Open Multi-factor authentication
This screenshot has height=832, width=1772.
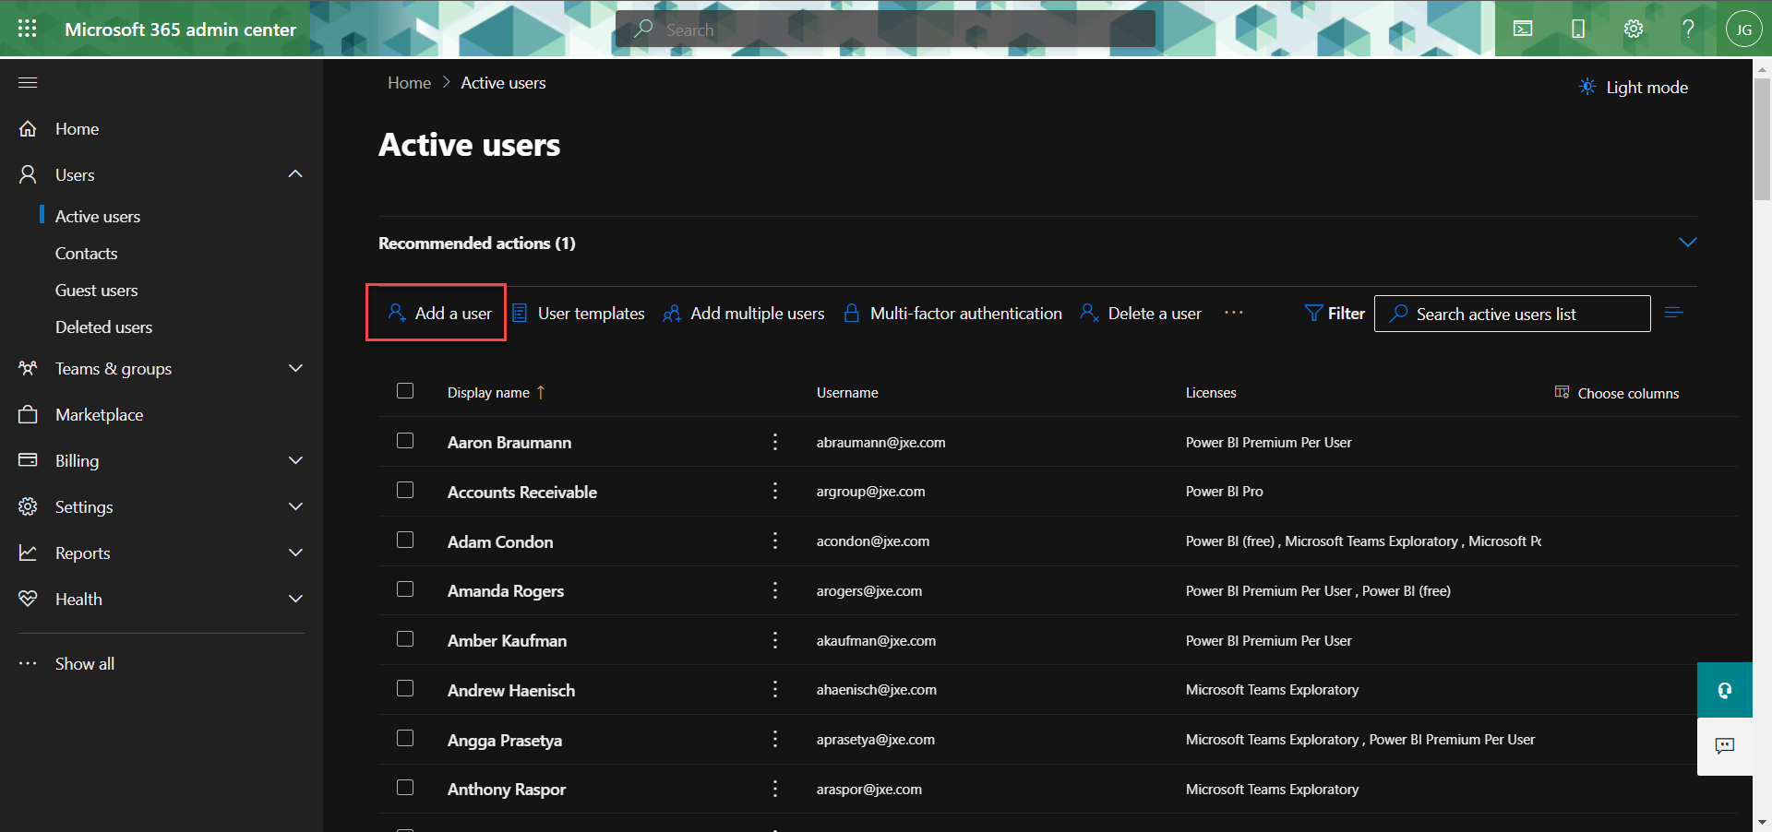point(952,314)
